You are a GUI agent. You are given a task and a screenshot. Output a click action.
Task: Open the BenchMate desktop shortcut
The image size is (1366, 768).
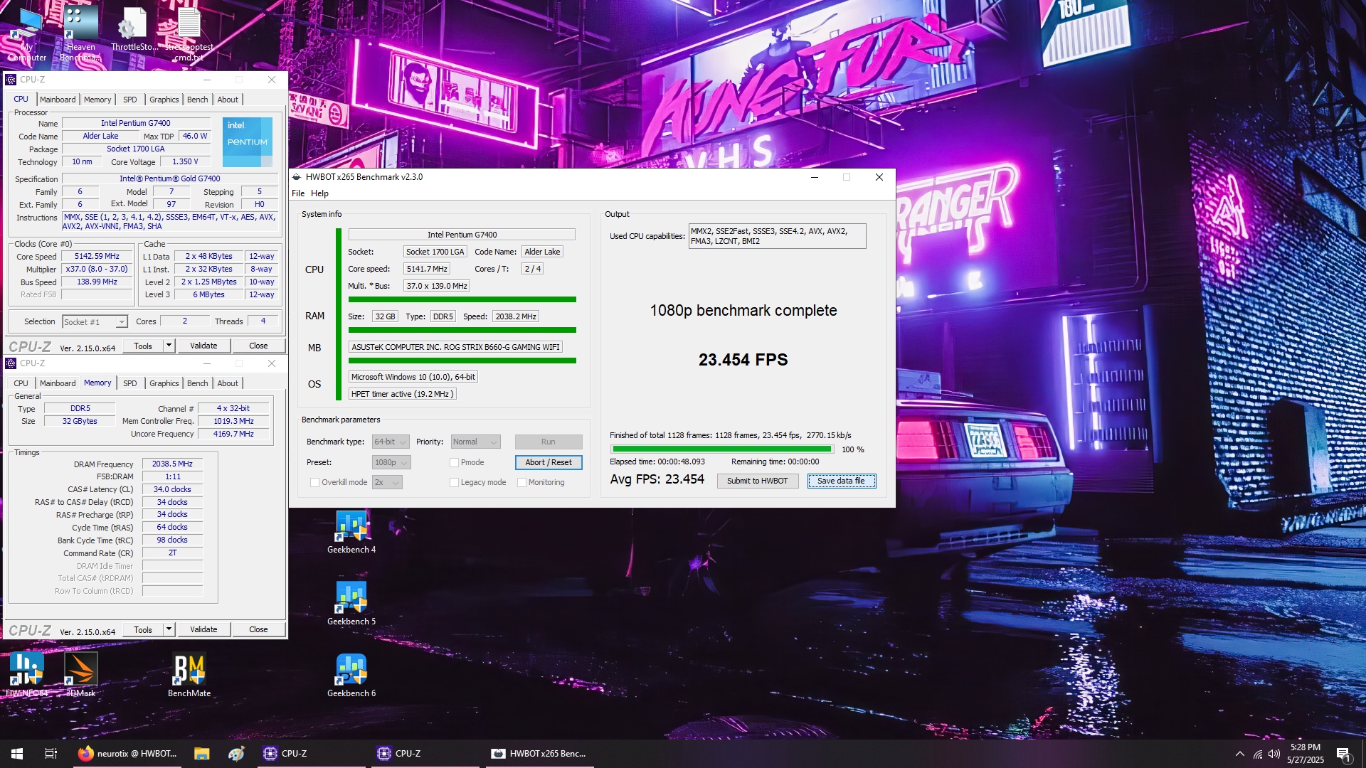tap(189, 676)
